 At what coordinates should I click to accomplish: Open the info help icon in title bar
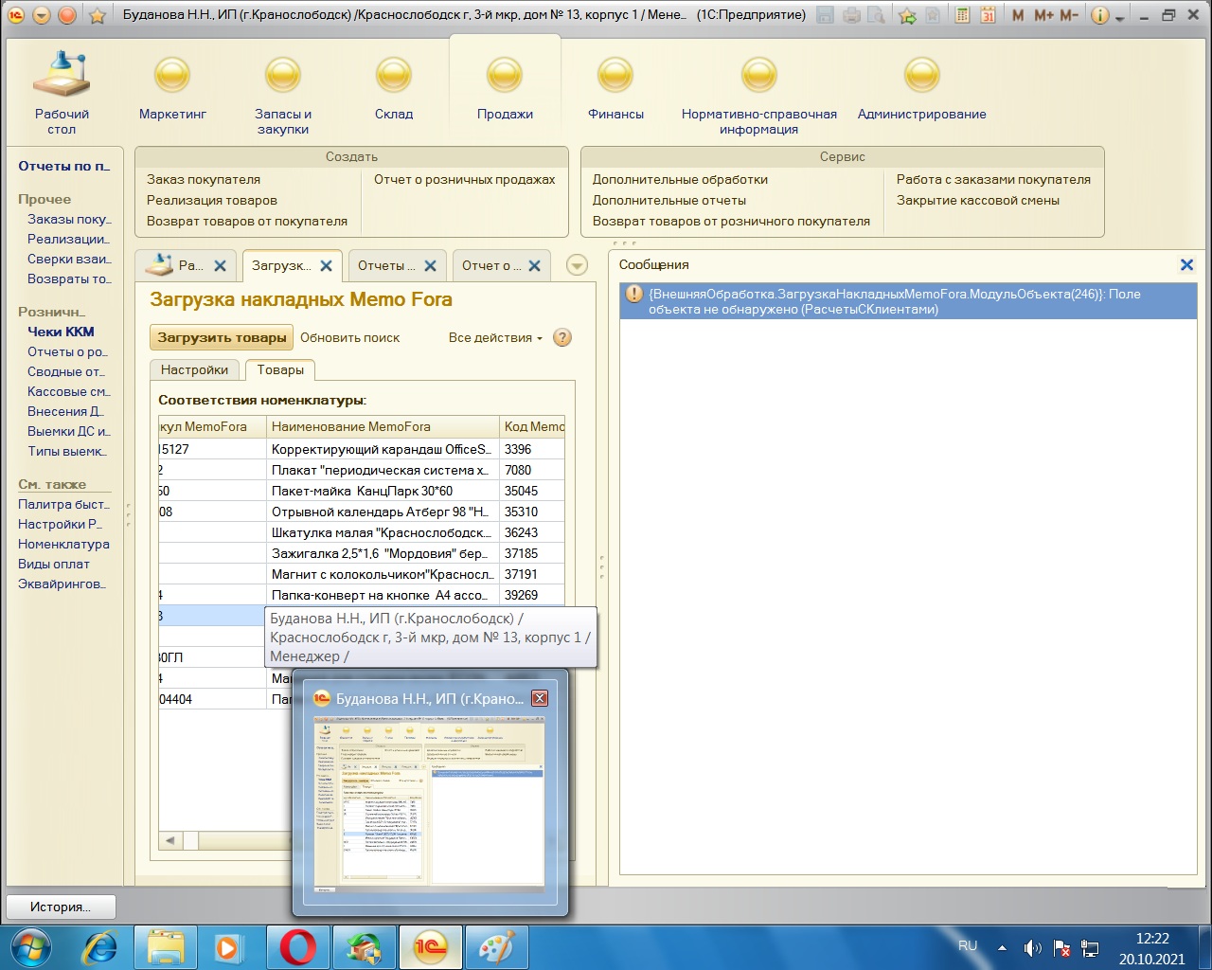[x=1099, y=15]
